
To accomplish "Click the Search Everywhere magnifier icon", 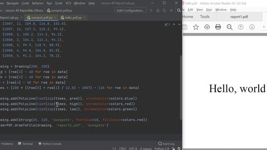I will point(179,10).
